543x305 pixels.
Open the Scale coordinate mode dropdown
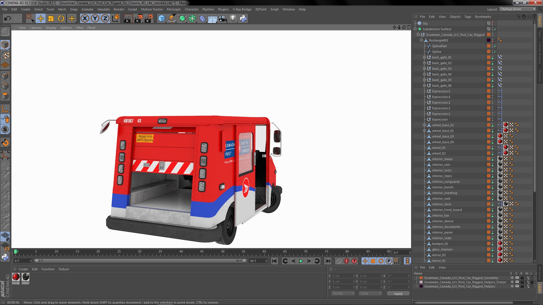click(370, 294)
